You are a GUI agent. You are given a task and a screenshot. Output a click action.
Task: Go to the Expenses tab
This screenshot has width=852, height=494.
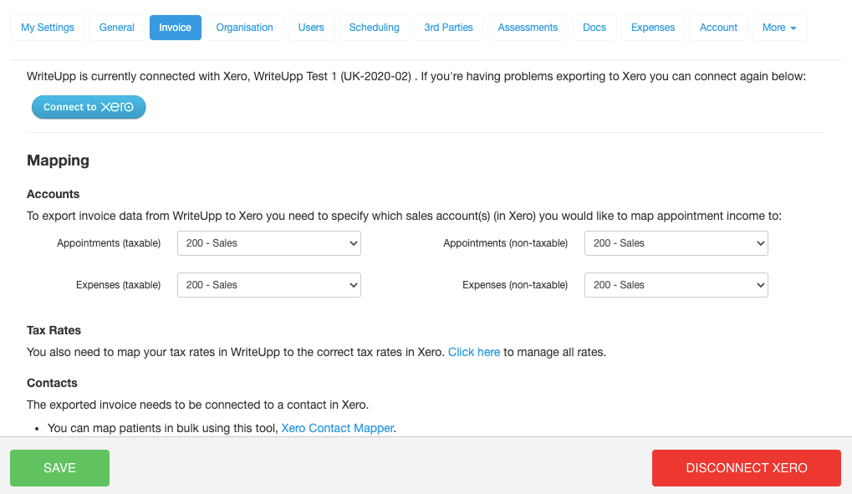coord(653,28)
